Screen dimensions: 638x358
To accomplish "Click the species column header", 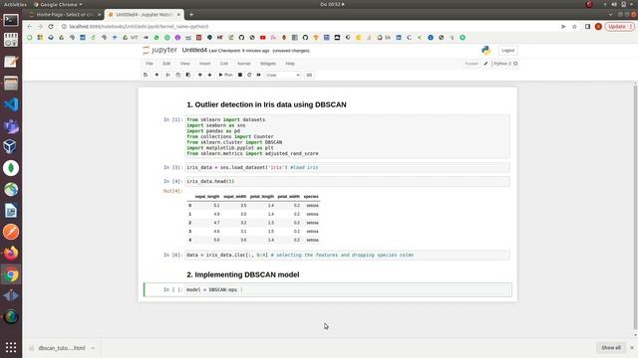I will click(311, 197).
